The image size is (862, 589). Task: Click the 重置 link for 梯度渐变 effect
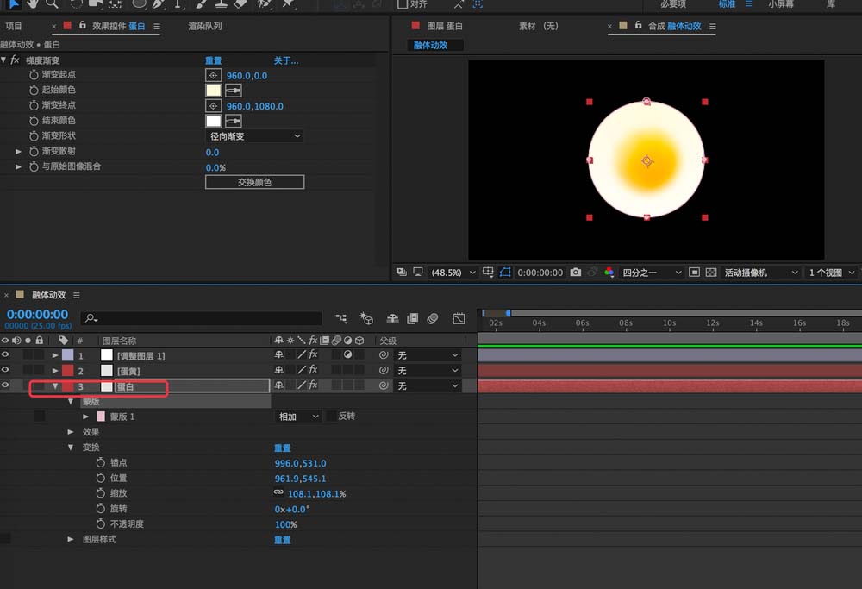pos(213,60)
